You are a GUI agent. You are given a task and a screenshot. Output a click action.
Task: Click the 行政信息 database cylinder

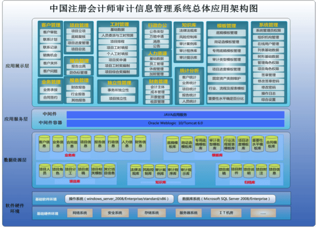pos(113,143)
